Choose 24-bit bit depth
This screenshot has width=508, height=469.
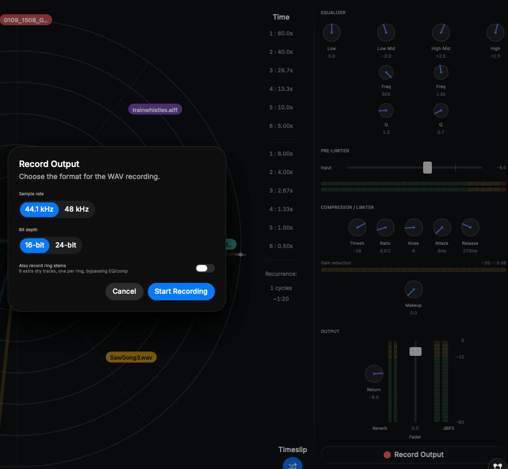[x=66, y=245]
